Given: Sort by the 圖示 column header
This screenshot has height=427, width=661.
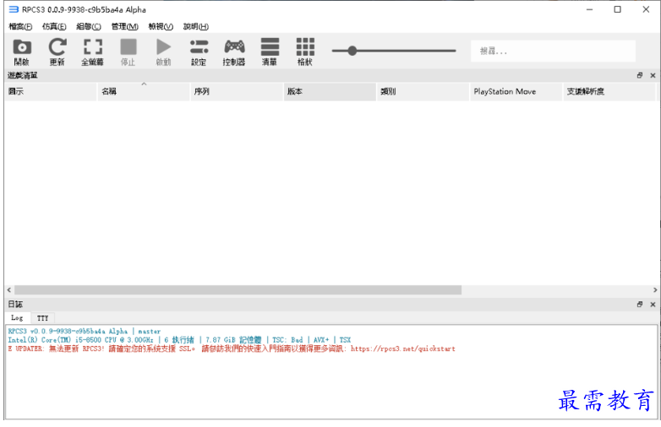Looking at the screenshot, I should pyautogui.click(x=51, y=92).
